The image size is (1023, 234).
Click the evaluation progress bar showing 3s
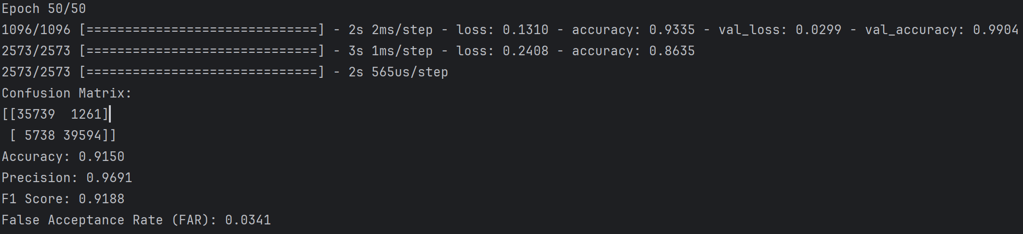click(x=201, y=51)
